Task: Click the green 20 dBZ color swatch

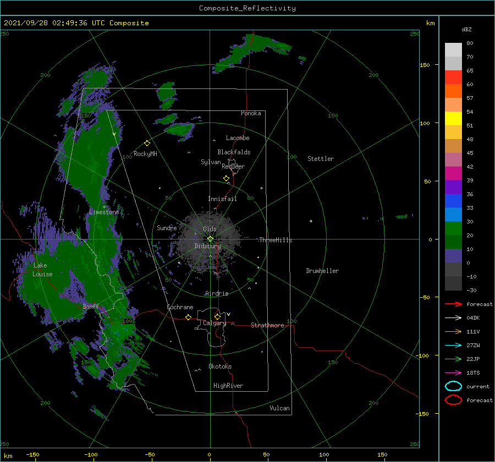Action: 453,229
